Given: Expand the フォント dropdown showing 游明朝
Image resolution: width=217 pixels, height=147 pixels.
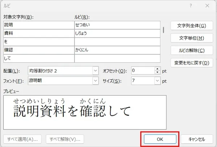Looking at the screenshot, I should pos(95,81).
